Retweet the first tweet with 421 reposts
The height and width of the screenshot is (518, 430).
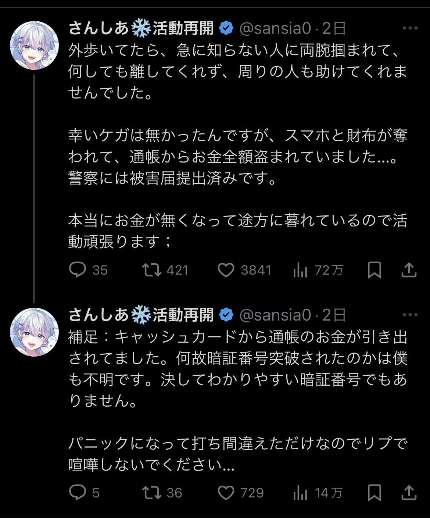(165, 270)
